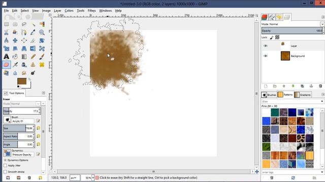The width and height of the screenshot is (325, 182).
Task: Choose the Paths tool
Action: [24, 32]
